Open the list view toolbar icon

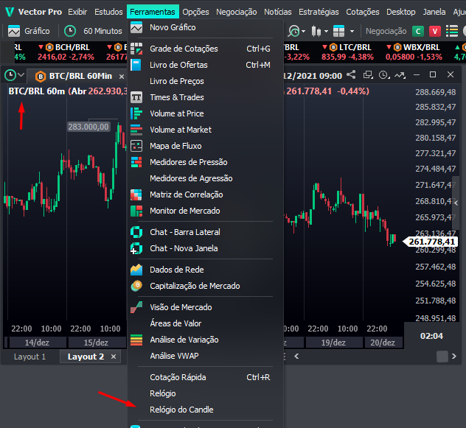pos(452,31)
